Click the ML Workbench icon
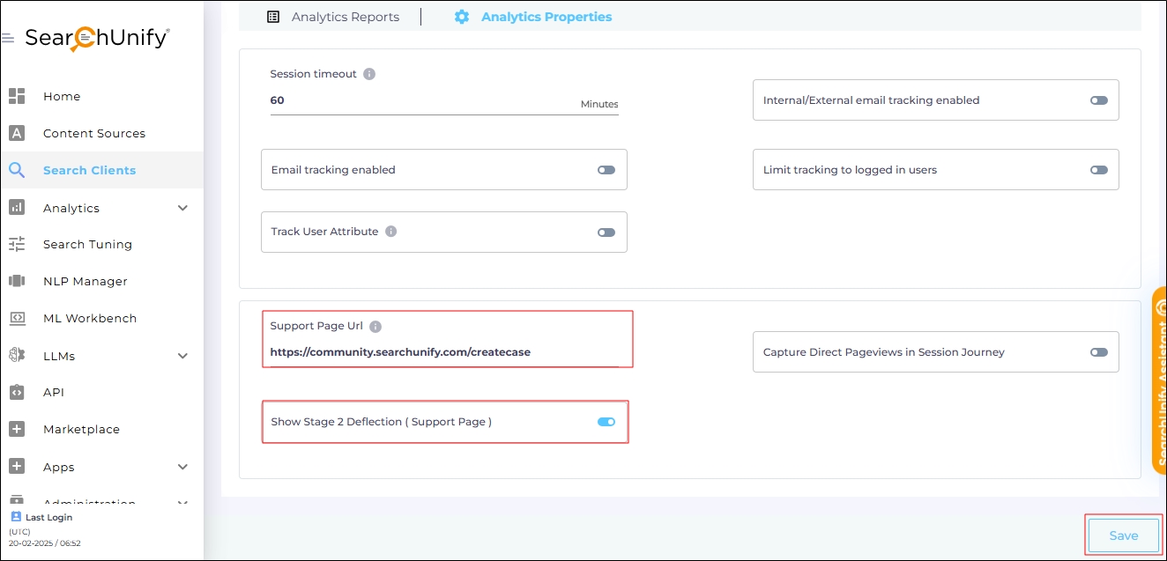Image resolution: width=1167 pixels, height=561 pixels. (17, 318)
